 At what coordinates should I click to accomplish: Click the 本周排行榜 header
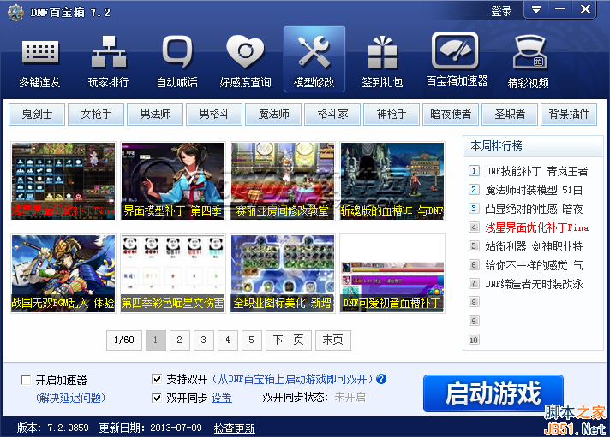coord(496,145)
